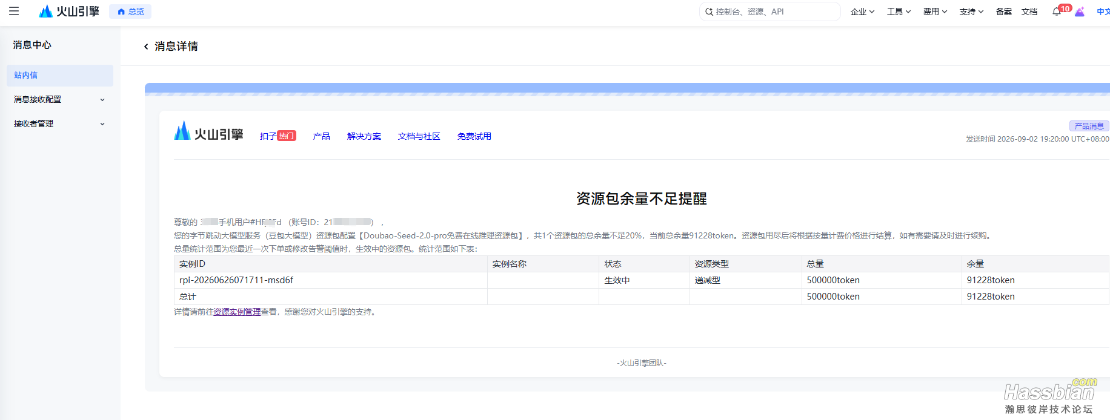Open the hamburger navigation menu
The height and width of the screenshot is (420, 1110).
click(14, 11)
